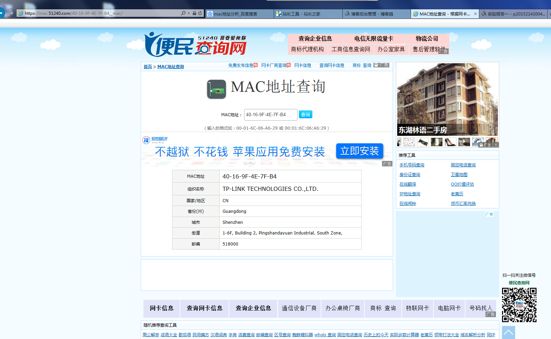The height and width of the screenshot is (339, 551).
Task: Switch to the mac地址分析_百度搜索 tab
Action: (x=240, y=14)
